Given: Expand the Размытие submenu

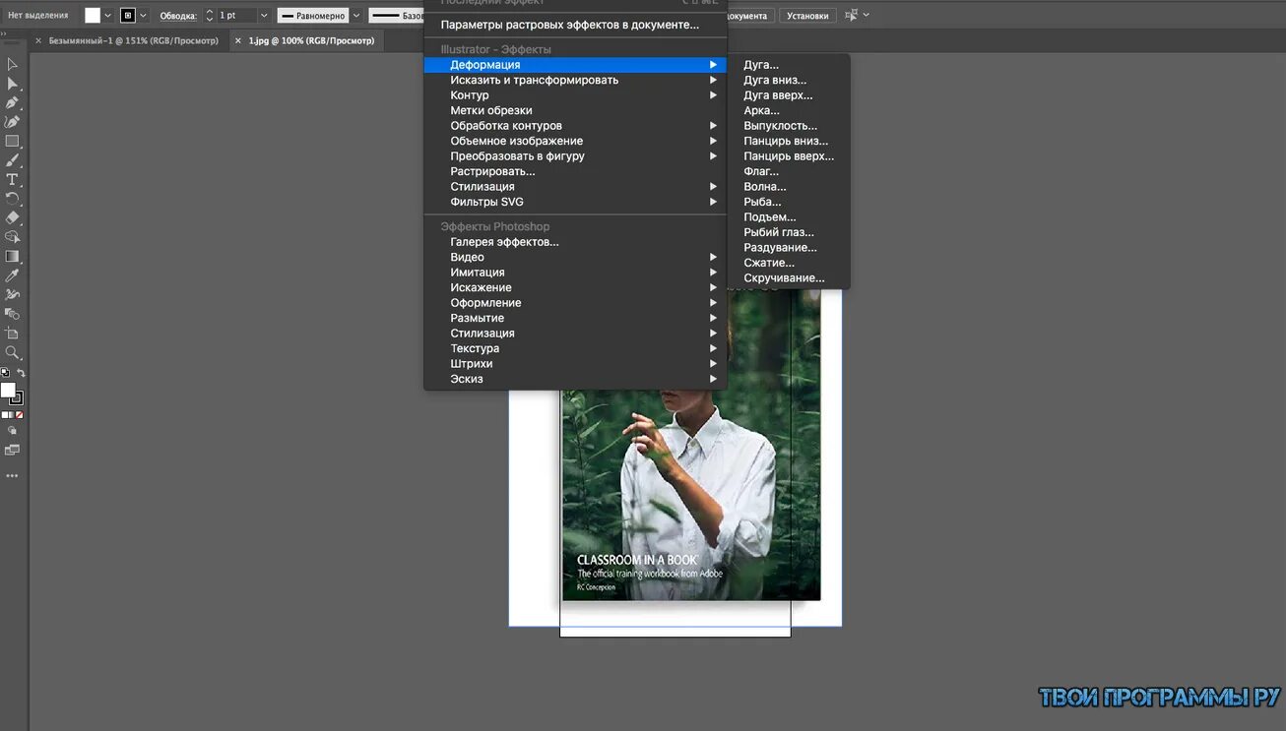Looking at the screenshot, I should (575, 318).
